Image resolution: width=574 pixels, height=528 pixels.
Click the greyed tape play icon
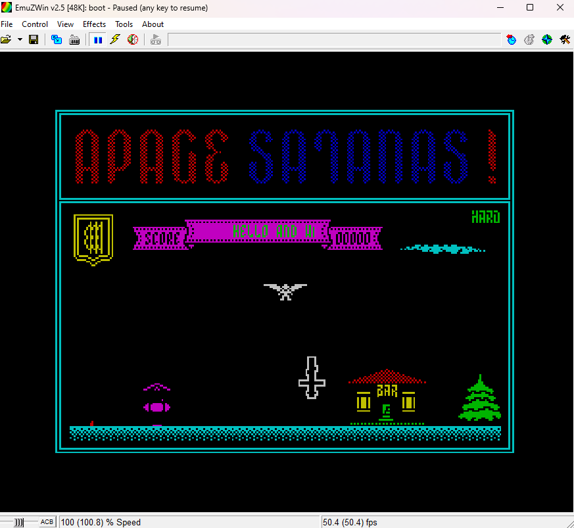[156, 39]
